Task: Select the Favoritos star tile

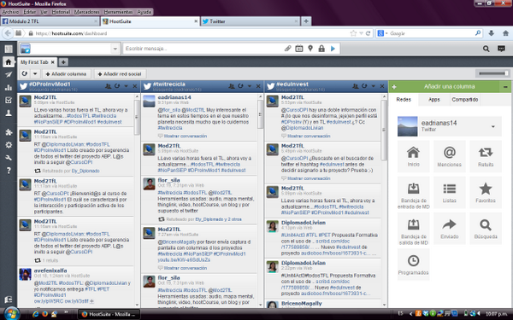Action: [486, 193]
